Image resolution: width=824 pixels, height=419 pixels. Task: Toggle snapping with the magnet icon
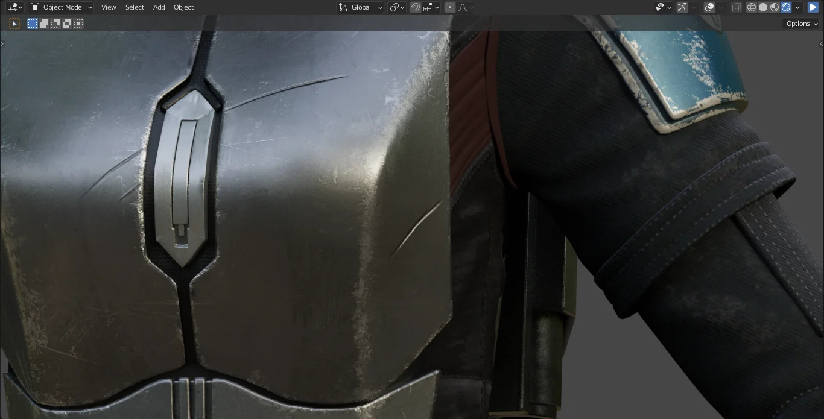pos(416,7)
